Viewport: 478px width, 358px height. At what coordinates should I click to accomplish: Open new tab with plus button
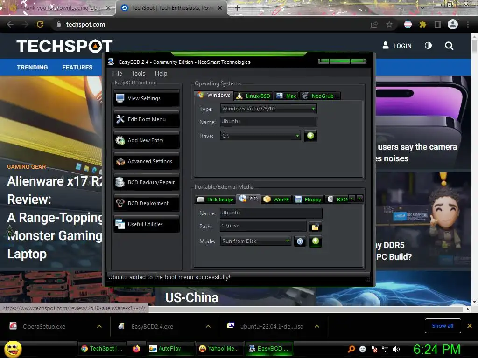(238, 8)
